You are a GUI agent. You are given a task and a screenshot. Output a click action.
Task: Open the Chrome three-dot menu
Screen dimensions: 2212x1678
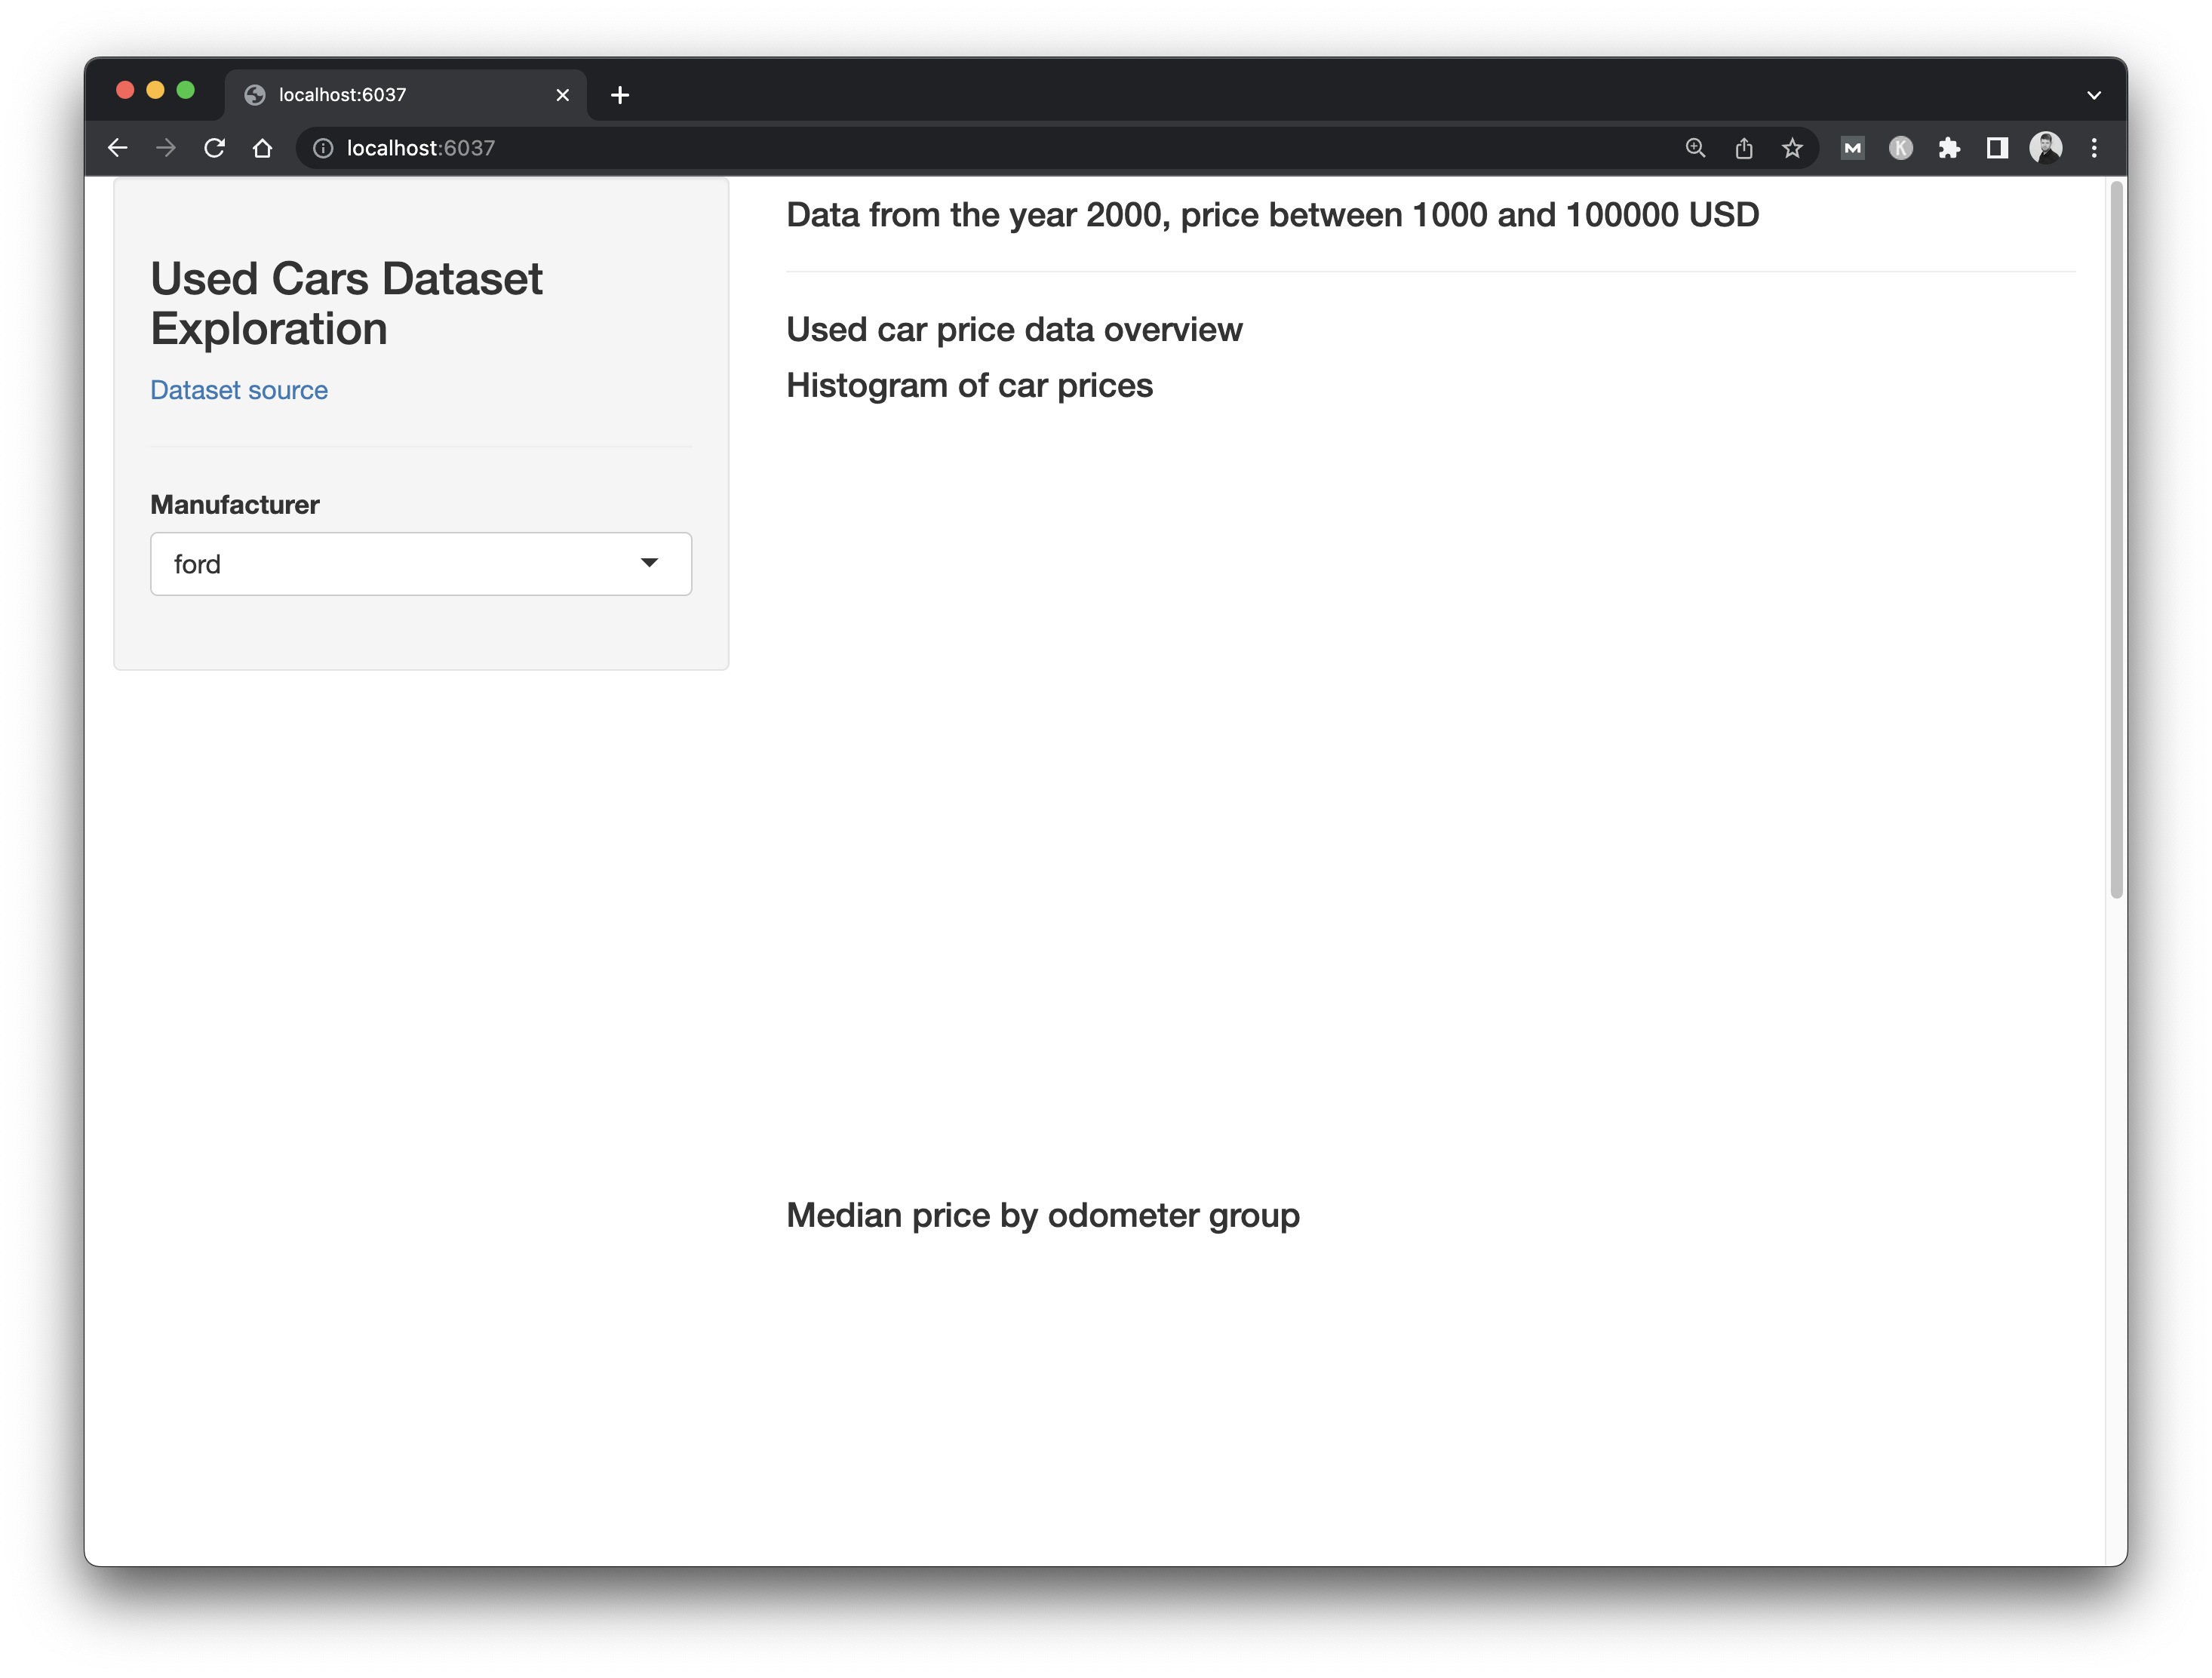point(2094,148)
